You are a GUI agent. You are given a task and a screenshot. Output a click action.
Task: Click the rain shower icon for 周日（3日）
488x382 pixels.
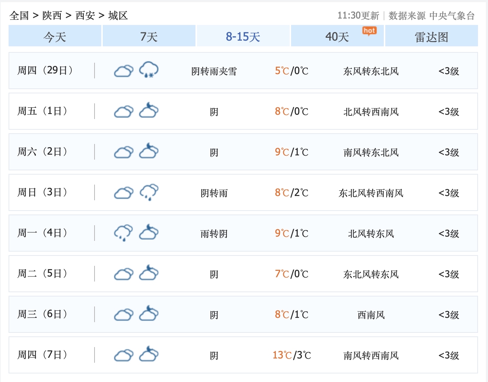pyautogui.click(x=149, y=192)
